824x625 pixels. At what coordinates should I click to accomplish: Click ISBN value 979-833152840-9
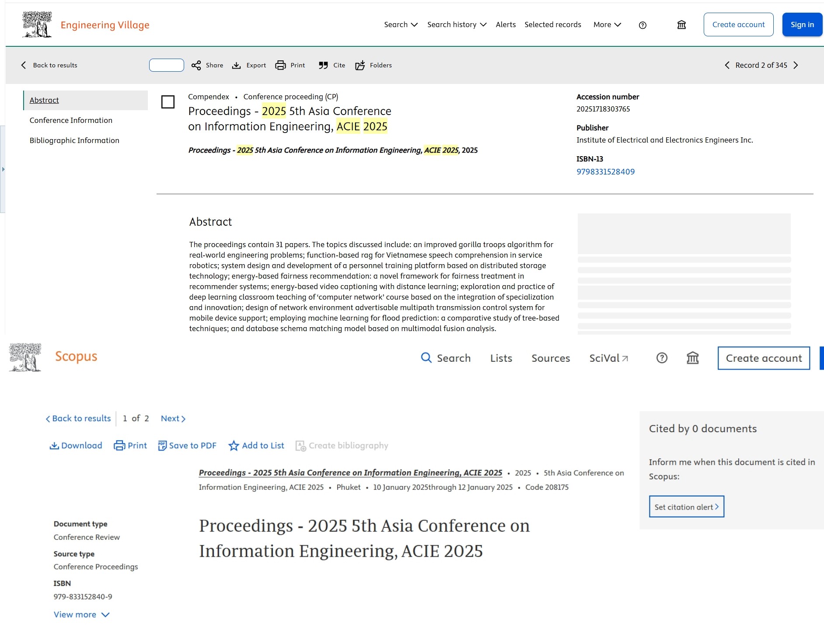click(83, 597)
